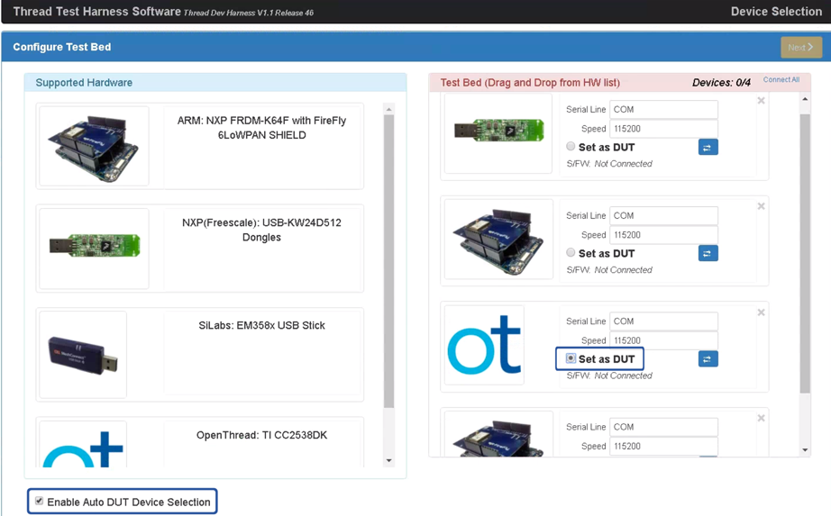Click the Connect All link

[x=781, y=80]
